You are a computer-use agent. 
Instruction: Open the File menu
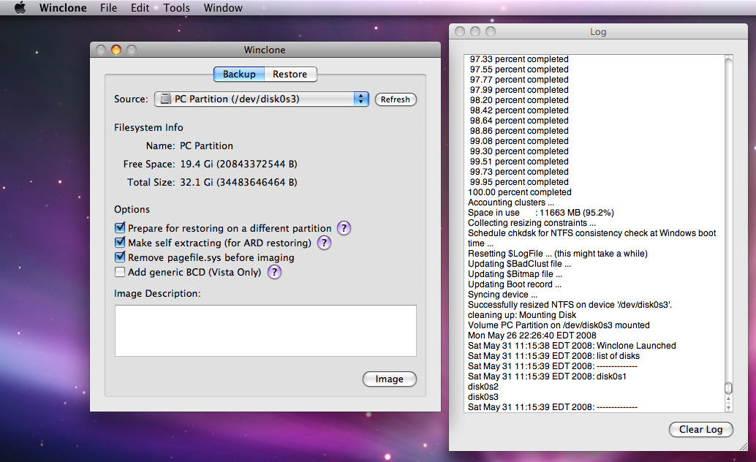pyautogui.click(x=108, y=8)
